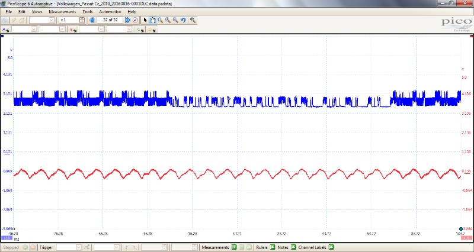The width and height of the screenshot is (474, 252).
Task: Click the '3.721' time axis label
Action: coord(237,234)
